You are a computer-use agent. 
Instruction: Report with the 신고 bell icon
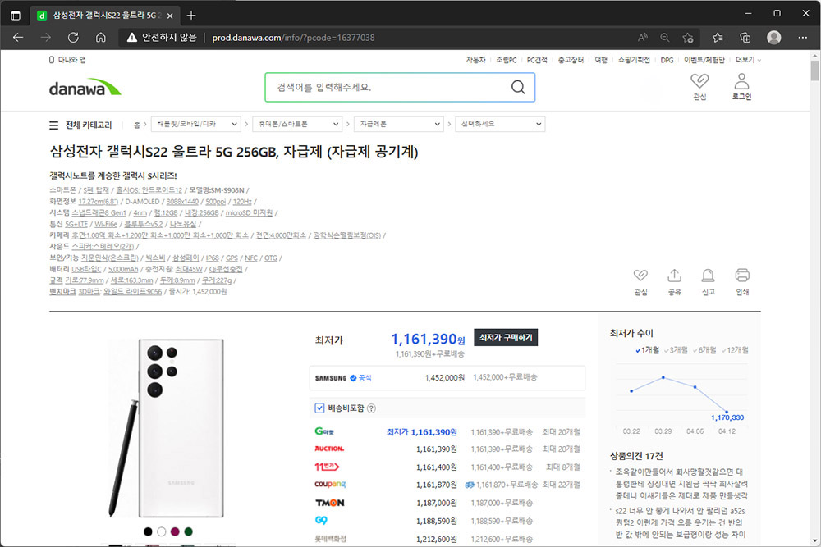[708, 275]
